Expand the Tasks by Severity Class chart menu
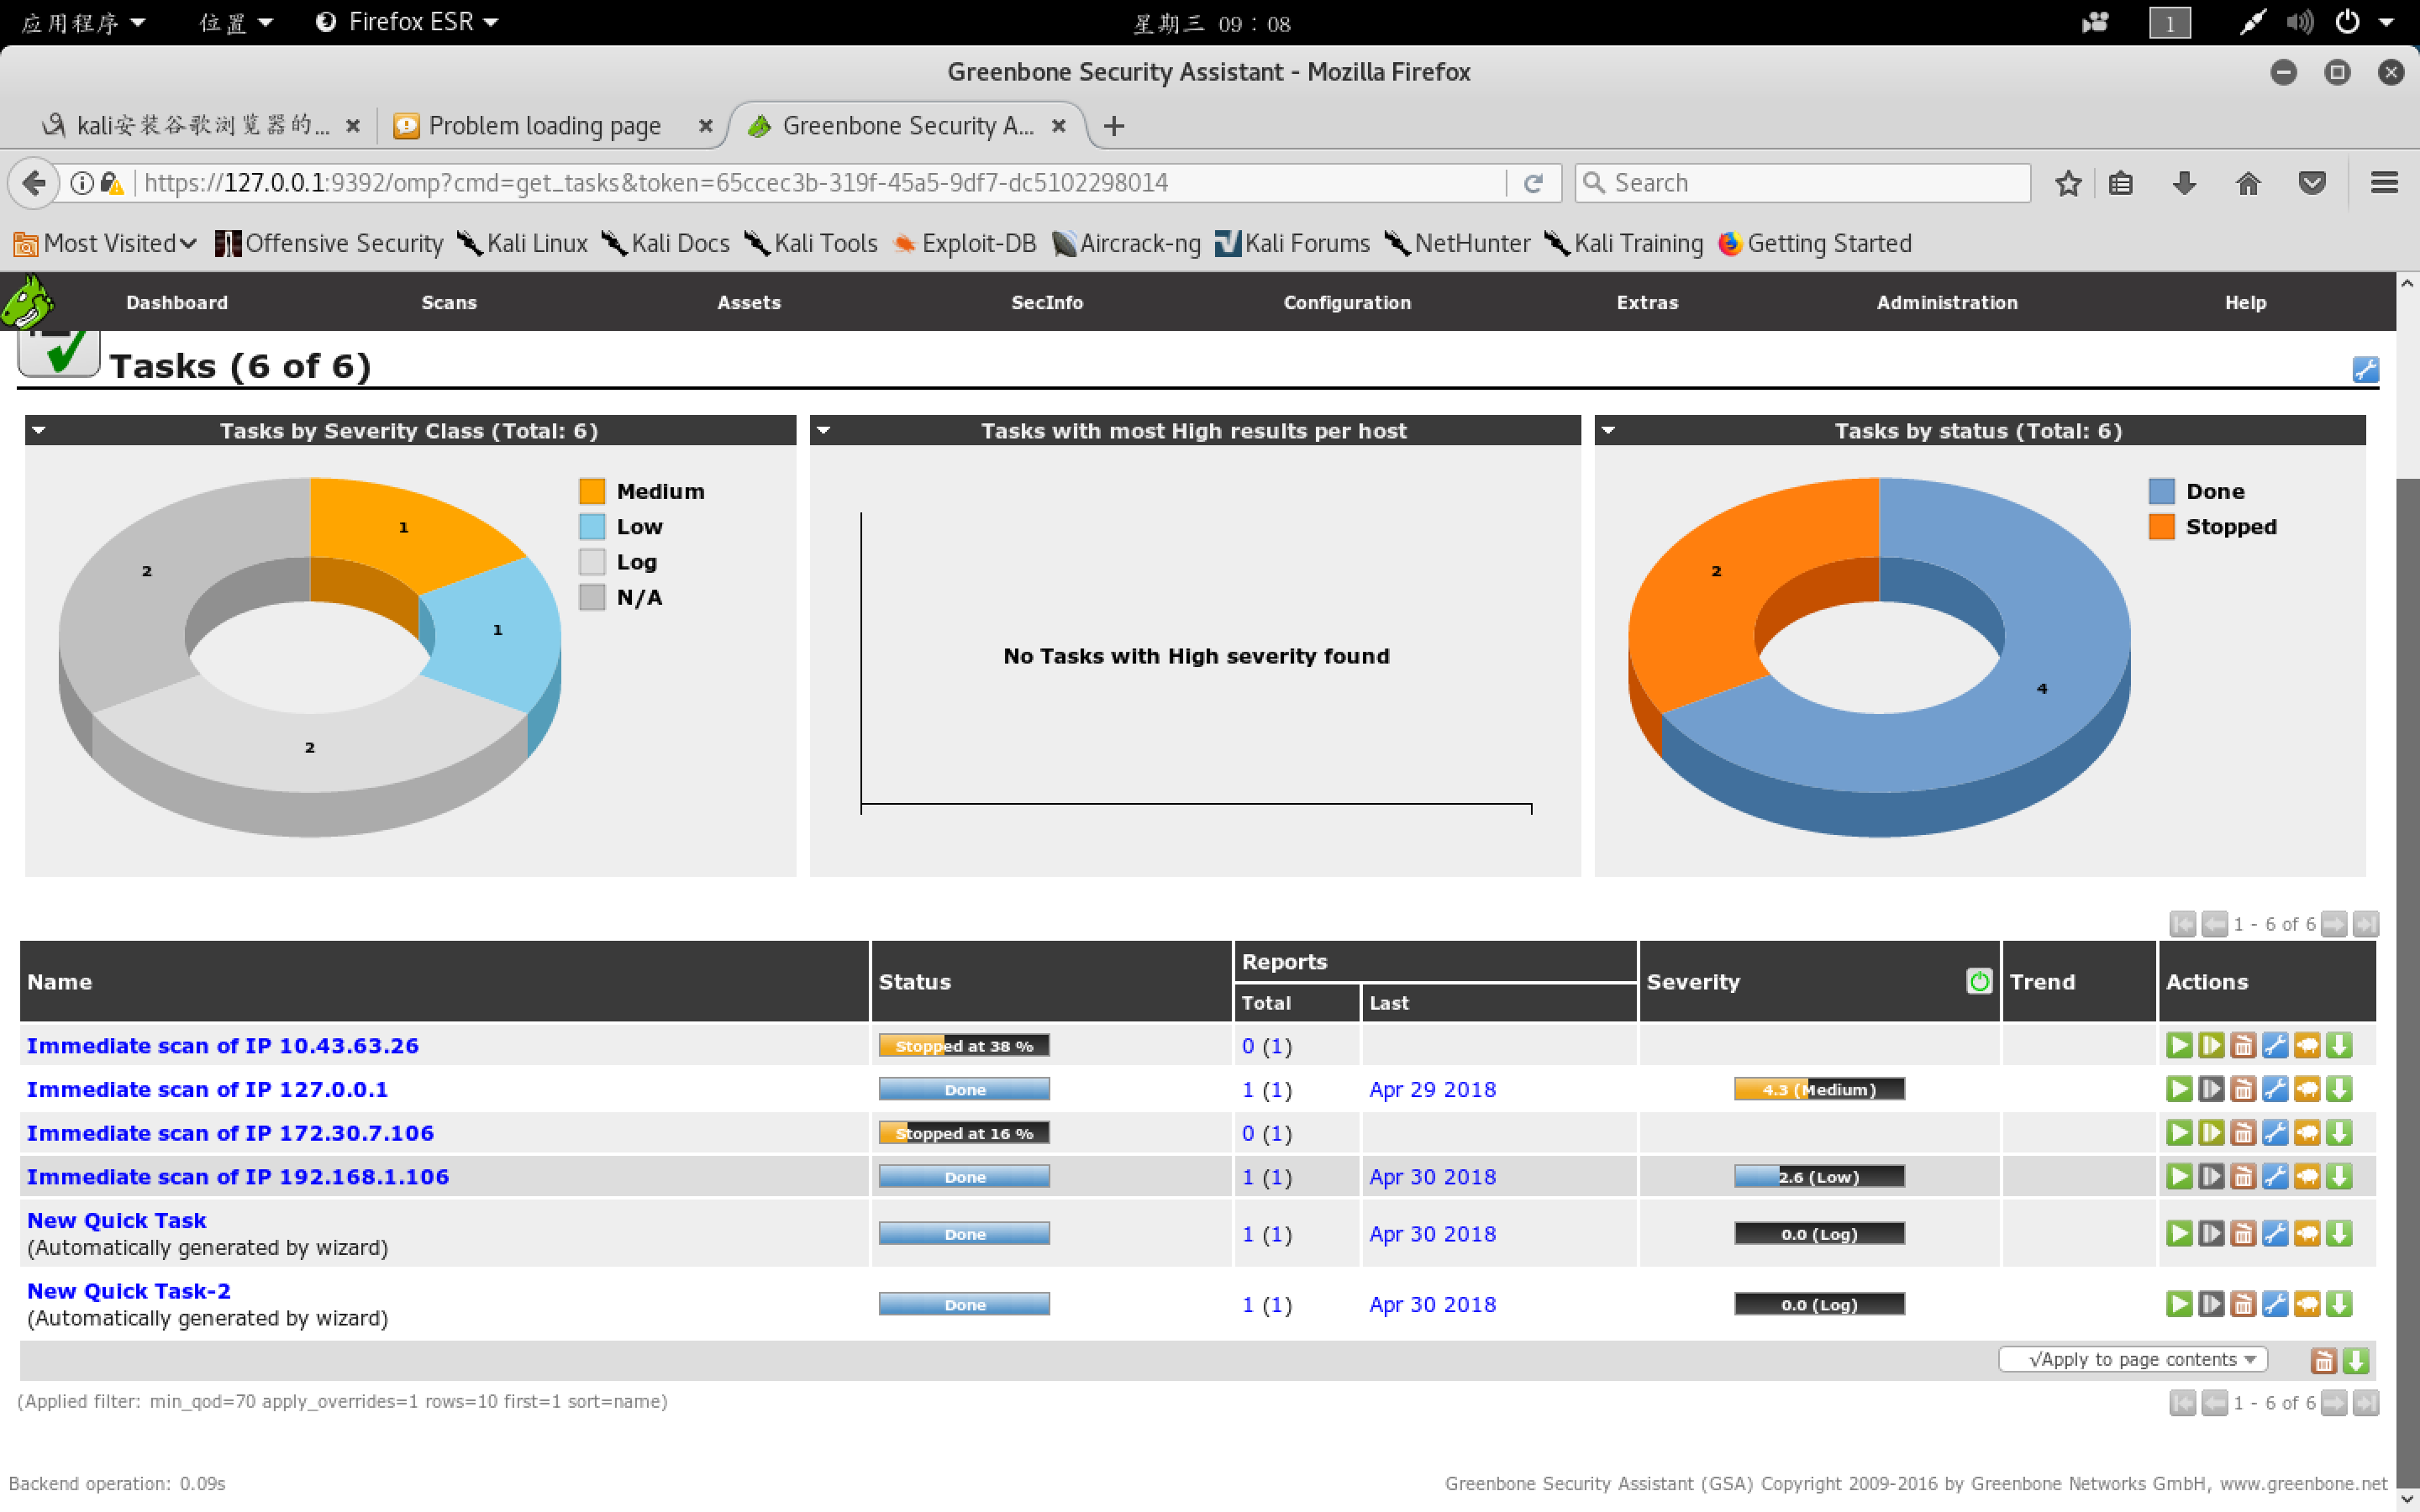Image resolution: width=2420 pixels, height=1512 pixels. (x=39, y=431)
